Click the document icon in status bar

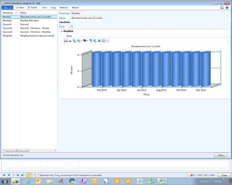pos(35,175)
